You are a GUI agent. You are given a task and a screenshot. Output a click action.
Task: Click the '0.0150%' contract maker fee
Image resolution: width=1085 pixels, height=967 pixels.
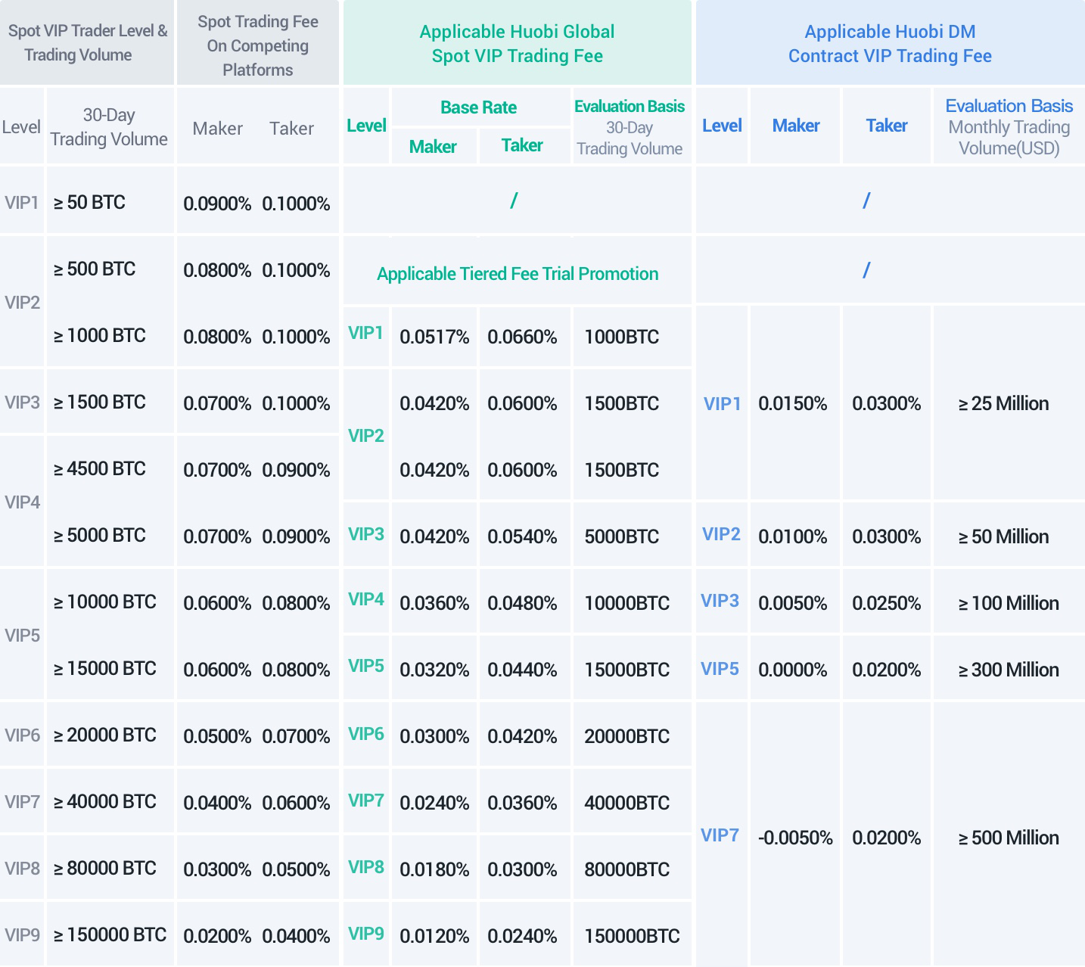point(793,403)
